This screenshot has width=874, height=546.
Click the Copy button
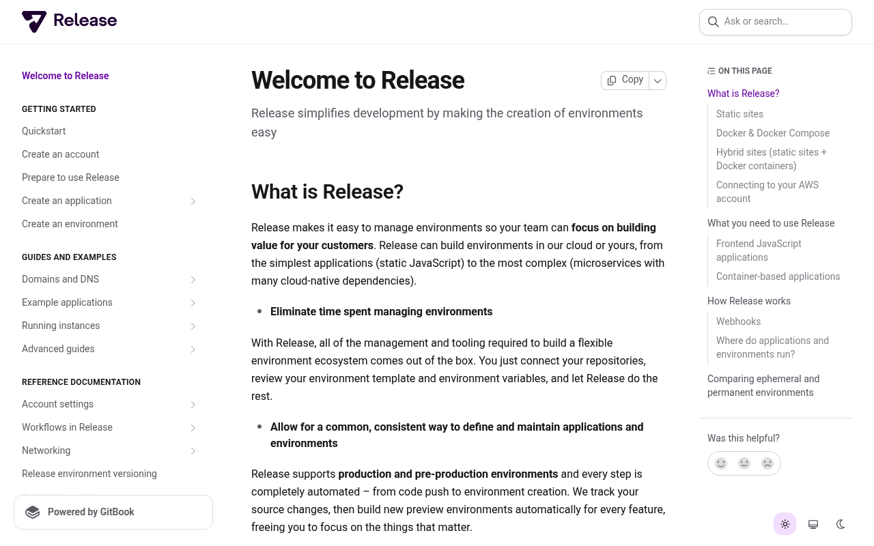(625, 80)
